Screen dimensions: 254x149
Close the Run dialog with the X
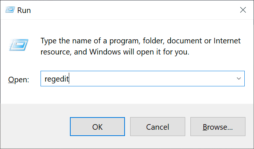pos(243,10)
